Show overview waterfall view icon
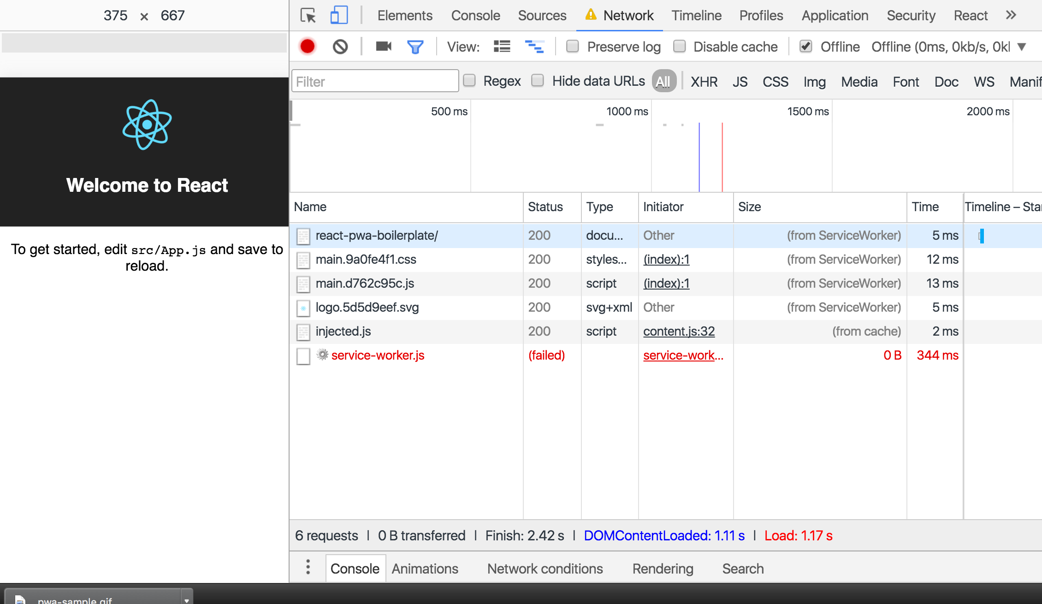Screen dimensions: 1042x604 [x=534, y=47]
